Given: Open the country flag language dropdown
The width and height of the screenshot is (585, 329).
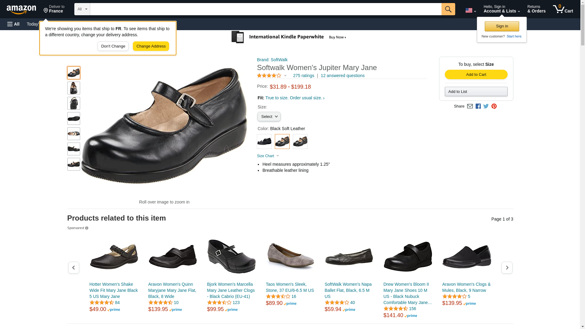Looking at the screenshot, I should point(470,10).
